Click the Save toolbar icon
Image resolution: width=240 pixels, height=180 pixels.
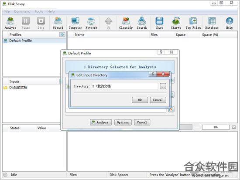(x=159, y=23)
